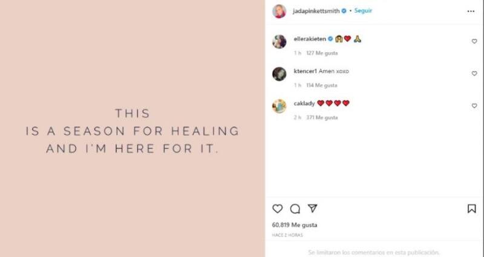Image resolution: width=484 pixels, height=257 pixels.
Task: Open the Hace 2 horas timestamp
Action: point(287,235)
